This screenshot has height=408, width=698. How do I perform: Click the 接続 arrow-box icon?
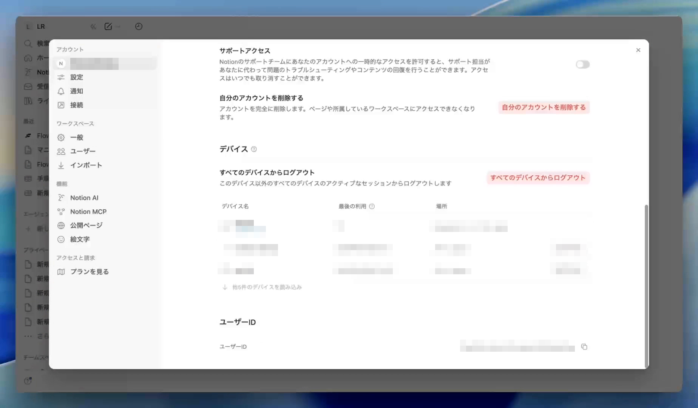coord(61,105)
